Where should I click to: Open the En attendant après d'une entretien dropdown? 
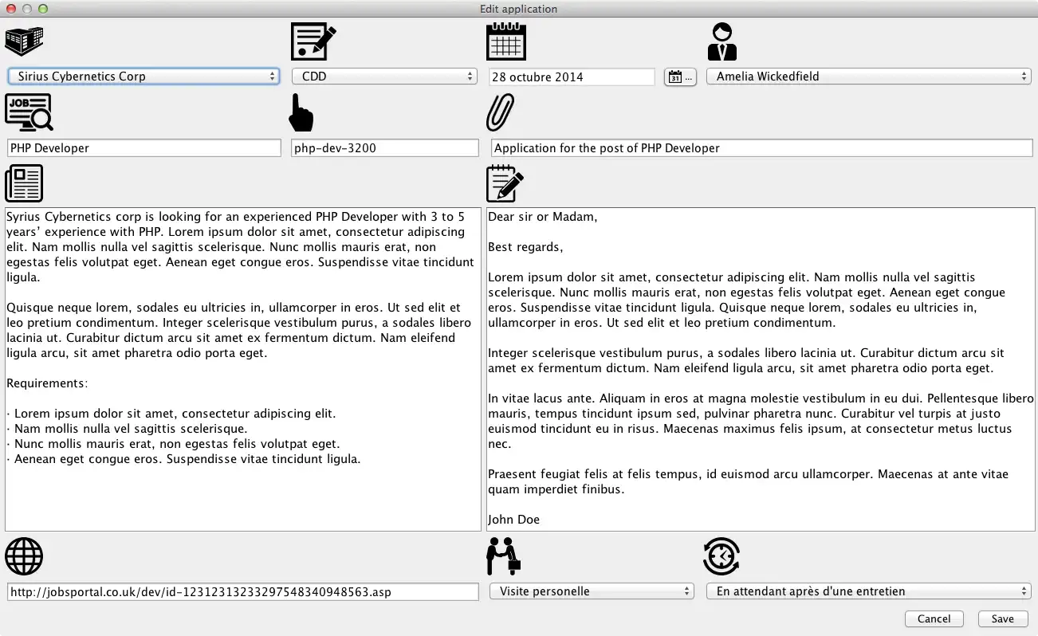coord(868,591)
